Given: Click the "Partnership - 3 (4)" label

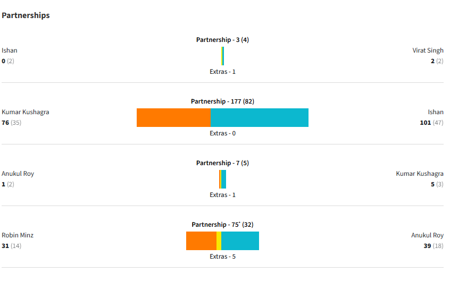Looking at the screenshot, I should pyautogui.click(x=222, y=40).
